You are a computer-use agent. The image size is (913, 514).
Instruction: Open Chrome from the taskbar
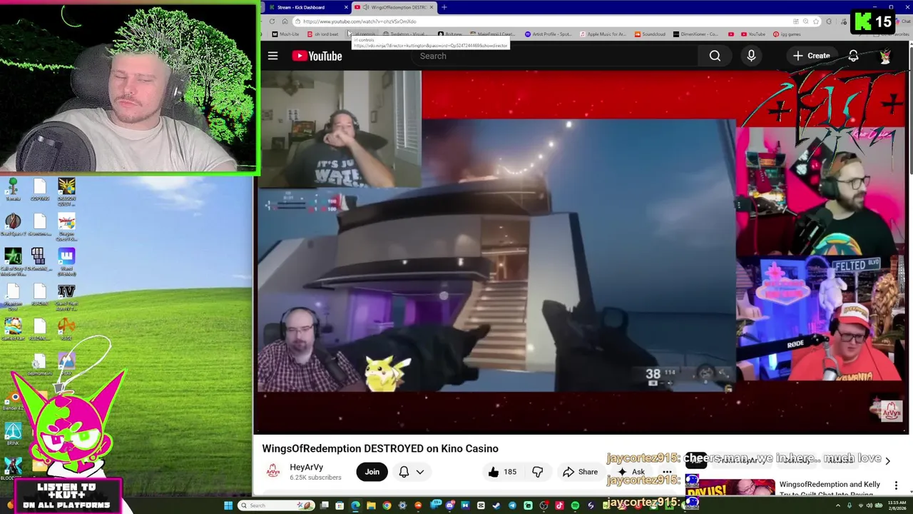(387, 505)
